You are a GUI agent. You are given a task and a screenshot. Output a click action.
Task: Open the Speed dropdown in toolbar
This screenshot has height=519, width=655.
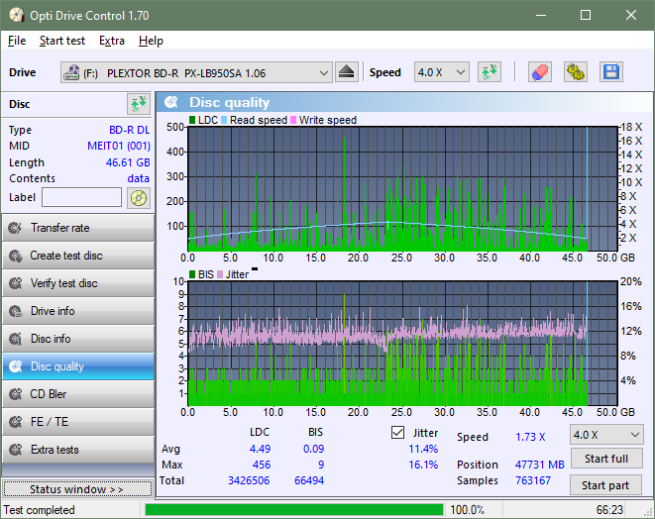[442, 72]
